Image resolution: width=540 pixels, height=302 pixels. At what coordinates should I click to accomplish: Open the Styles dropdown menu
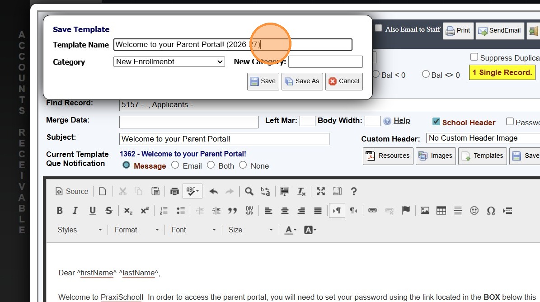tap(80, 230)
